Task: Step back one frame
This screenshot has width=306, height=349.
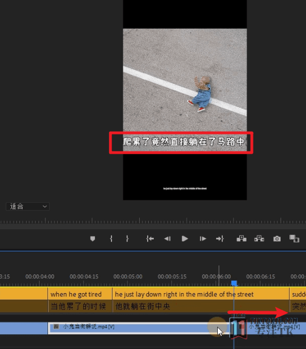Action: point(167,239)
